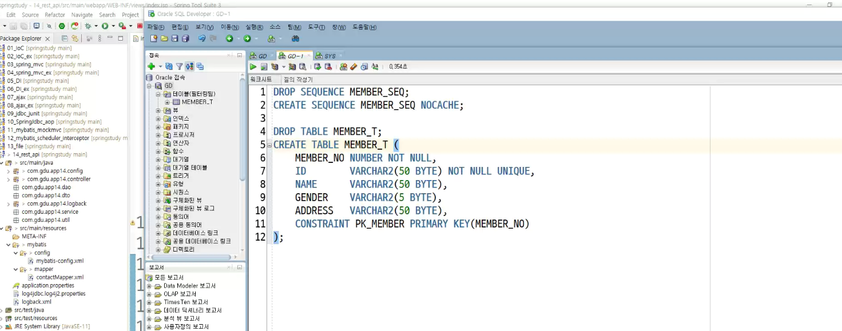Click the Debug bug icon in STS toolbar
The width and height of the screenshot is (842, 331).
pos(88,26)
